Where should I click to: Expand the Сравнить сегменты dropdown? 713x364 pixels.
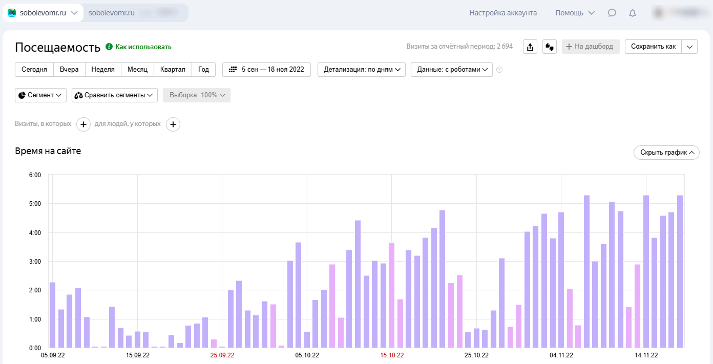click(115, 95)
